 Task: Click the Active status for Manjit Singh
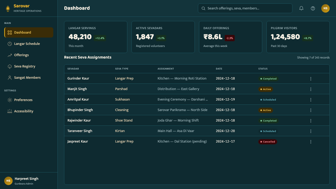point(266,89)
